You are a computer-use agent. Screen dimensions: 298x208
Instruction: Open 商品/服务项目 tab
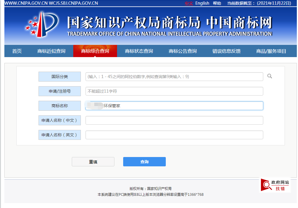pyautogui.click(x=271, y=51)
